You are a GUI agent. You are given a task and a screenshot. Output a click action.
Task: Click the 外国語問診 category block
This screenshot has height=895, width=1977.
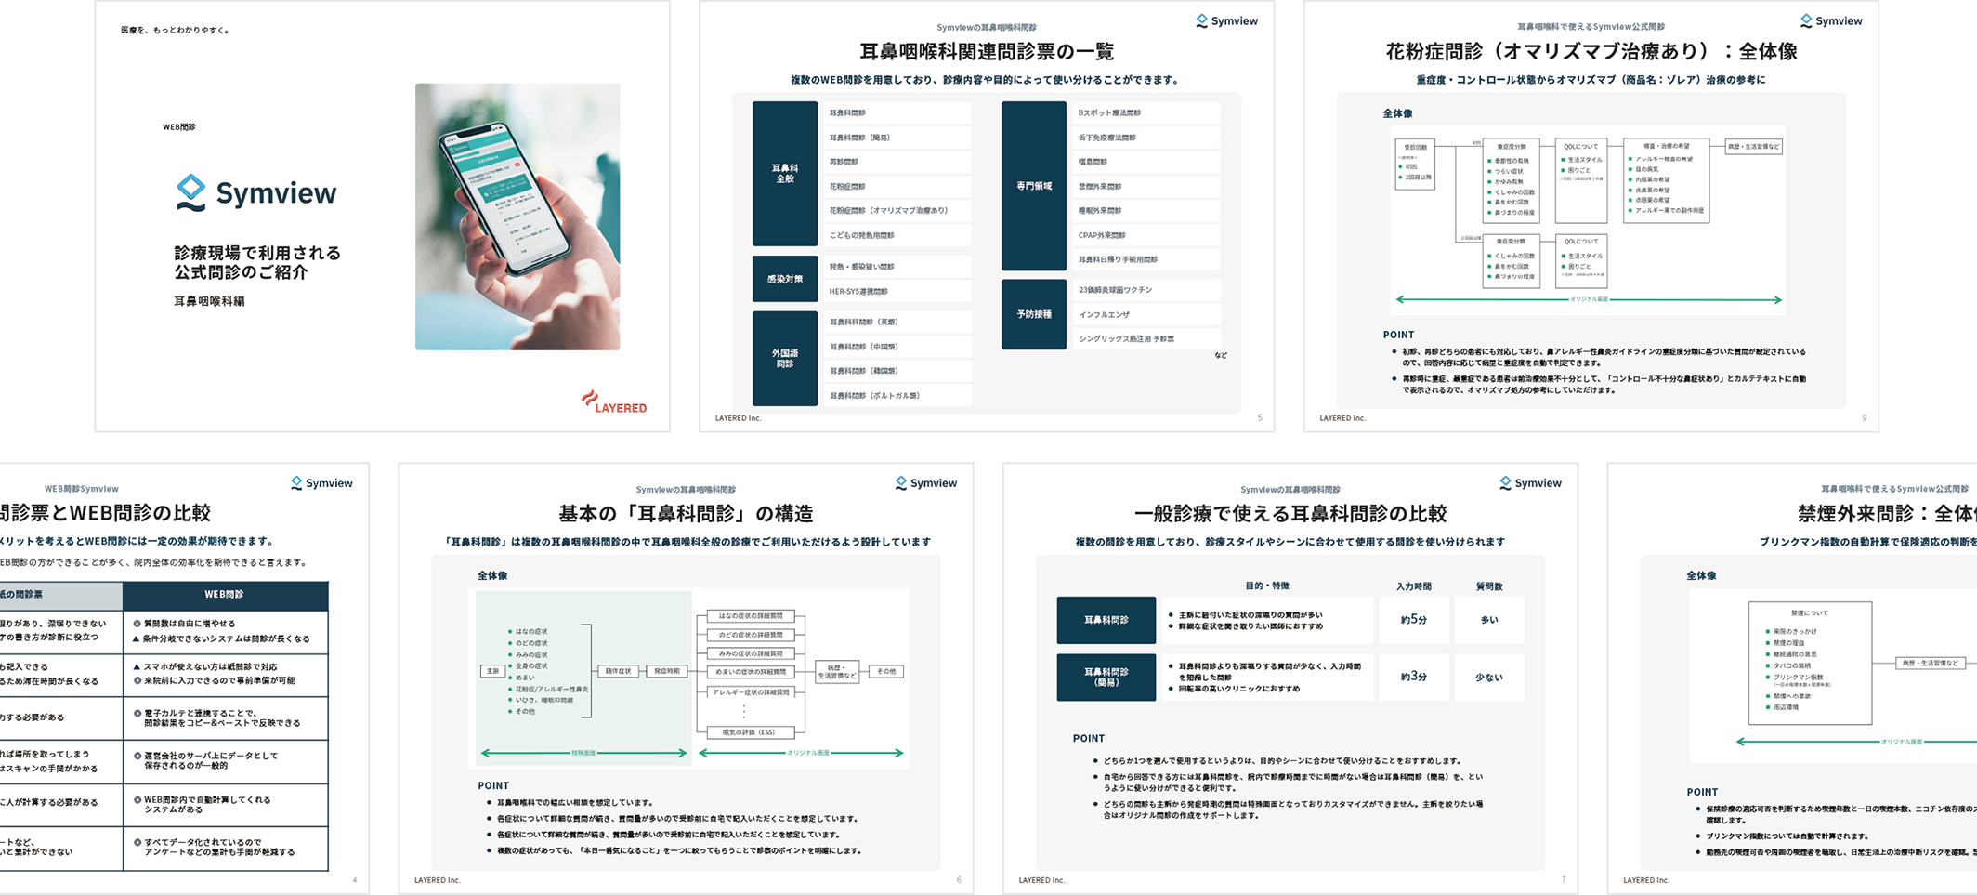coord(784,358)
